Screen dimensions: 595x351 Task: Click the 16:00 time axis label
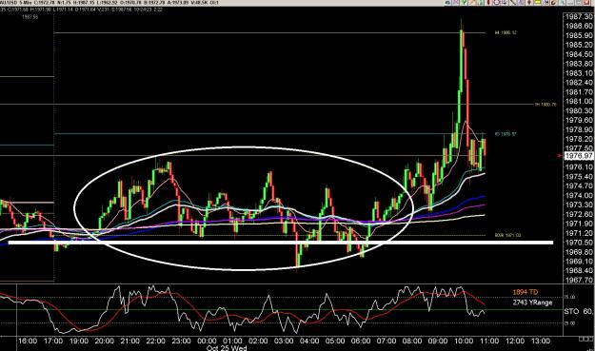[x=28, y=341]
